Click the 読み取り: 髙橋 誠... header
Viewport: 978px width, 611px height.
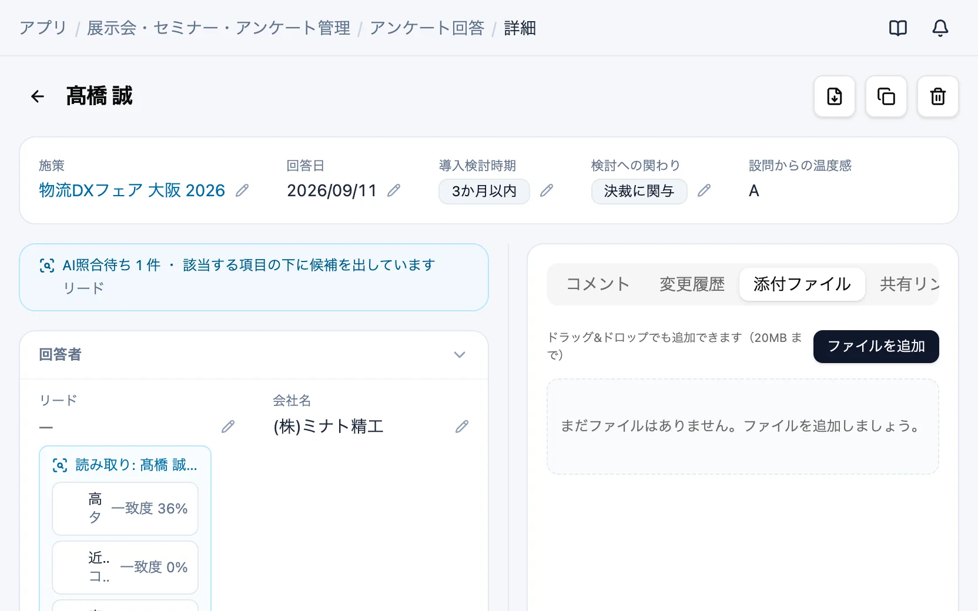(136, 465)
